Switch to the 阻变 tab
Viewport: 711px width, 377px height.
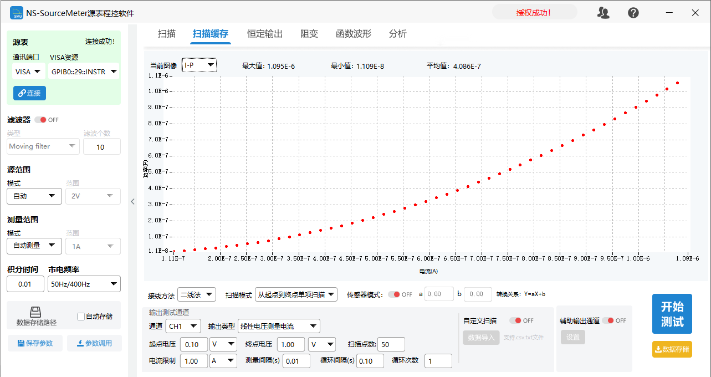coord(309,34)
